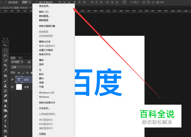Viewport: 191px width, 137px height.
Task: Select the Crop tool
Action: tap(5, 65)
